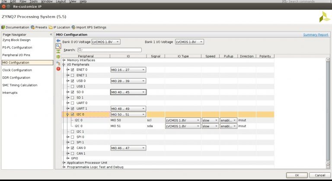The image size is (332, 181).
Task: Open Clock Configuration page
Action: (17, 70)
